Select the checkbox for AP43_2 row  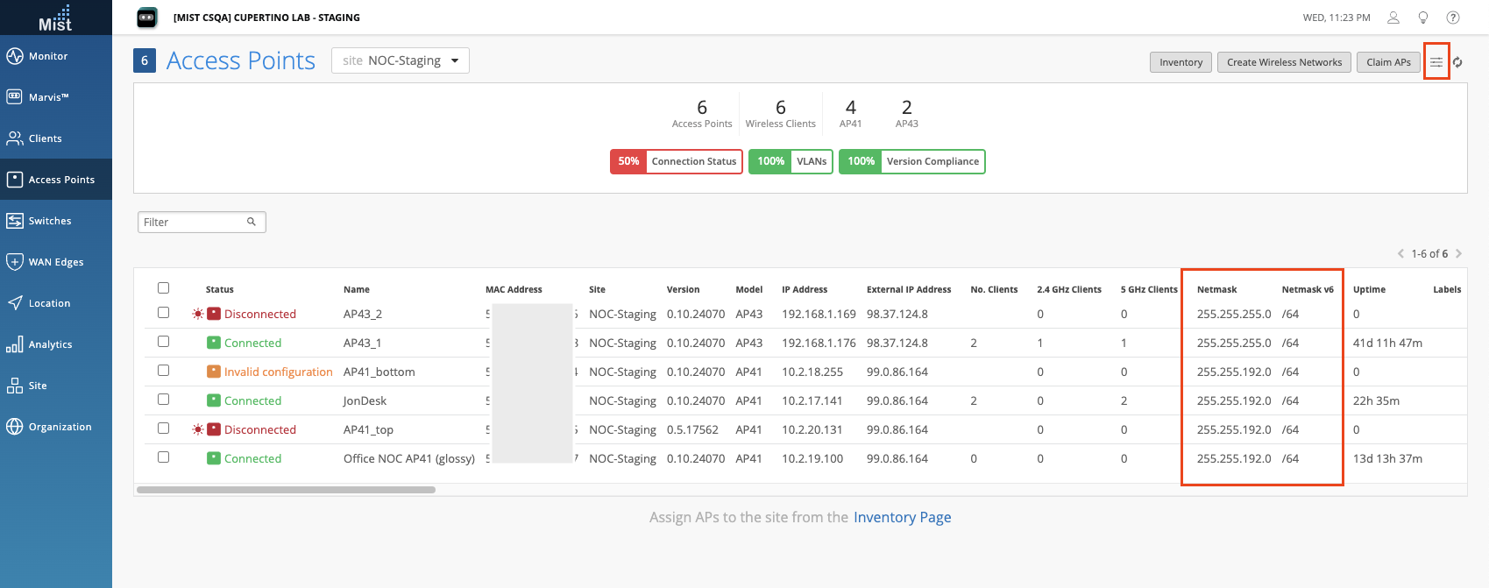(x=163, y=313)
